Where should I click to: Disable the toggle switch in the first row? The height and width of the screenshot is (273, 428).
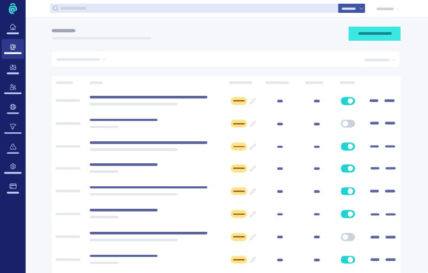[348, 101]
